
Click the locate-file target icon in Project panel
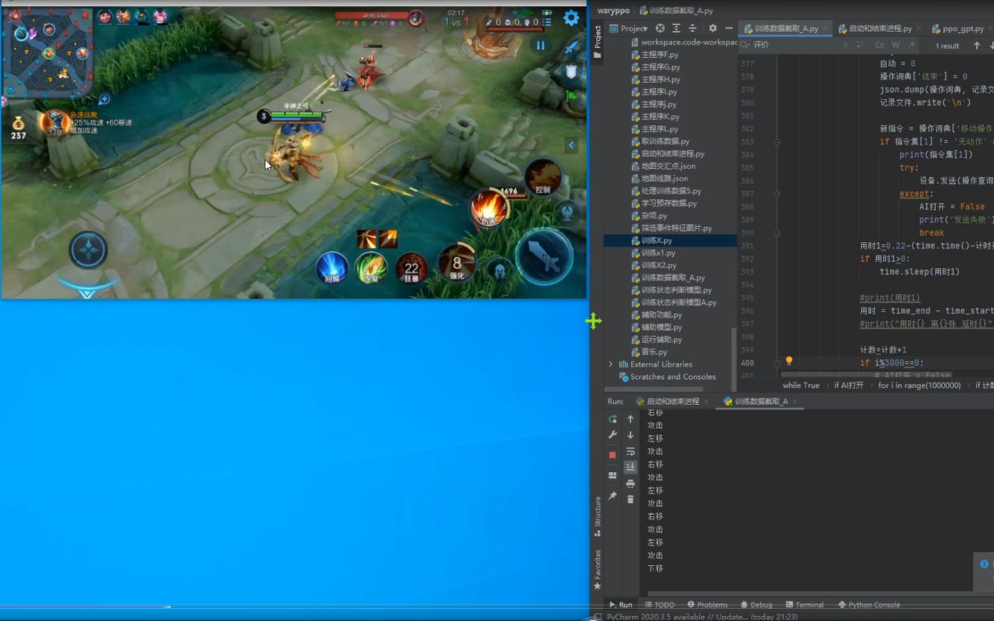coord(660,28)
